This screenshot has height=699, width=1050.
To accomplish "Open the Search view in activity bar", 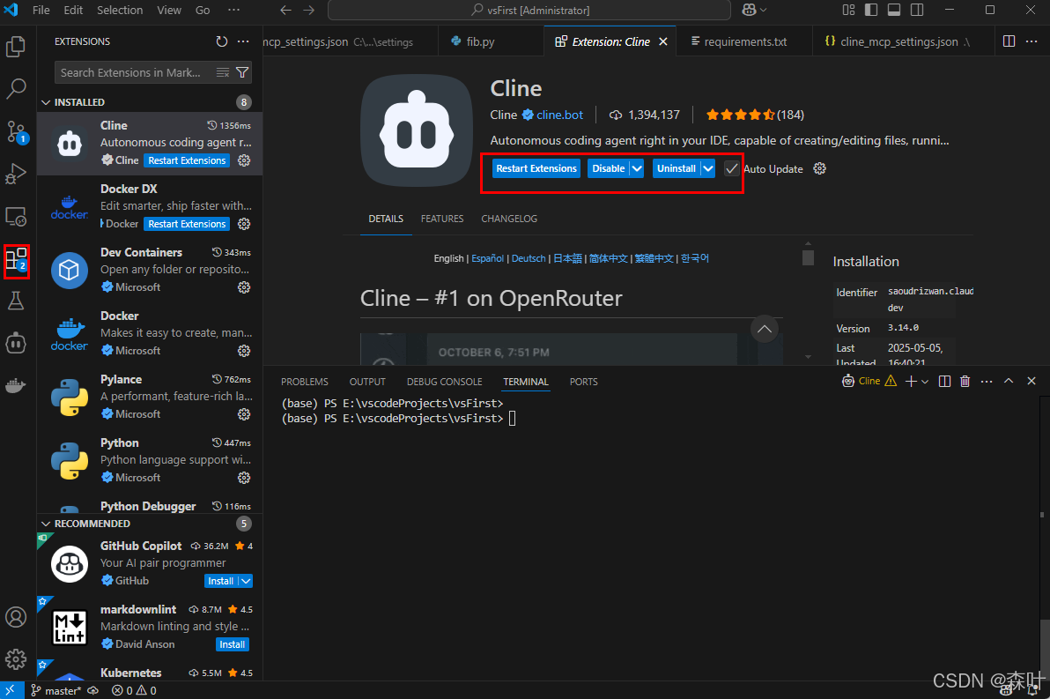I will [x=16, y=88].
